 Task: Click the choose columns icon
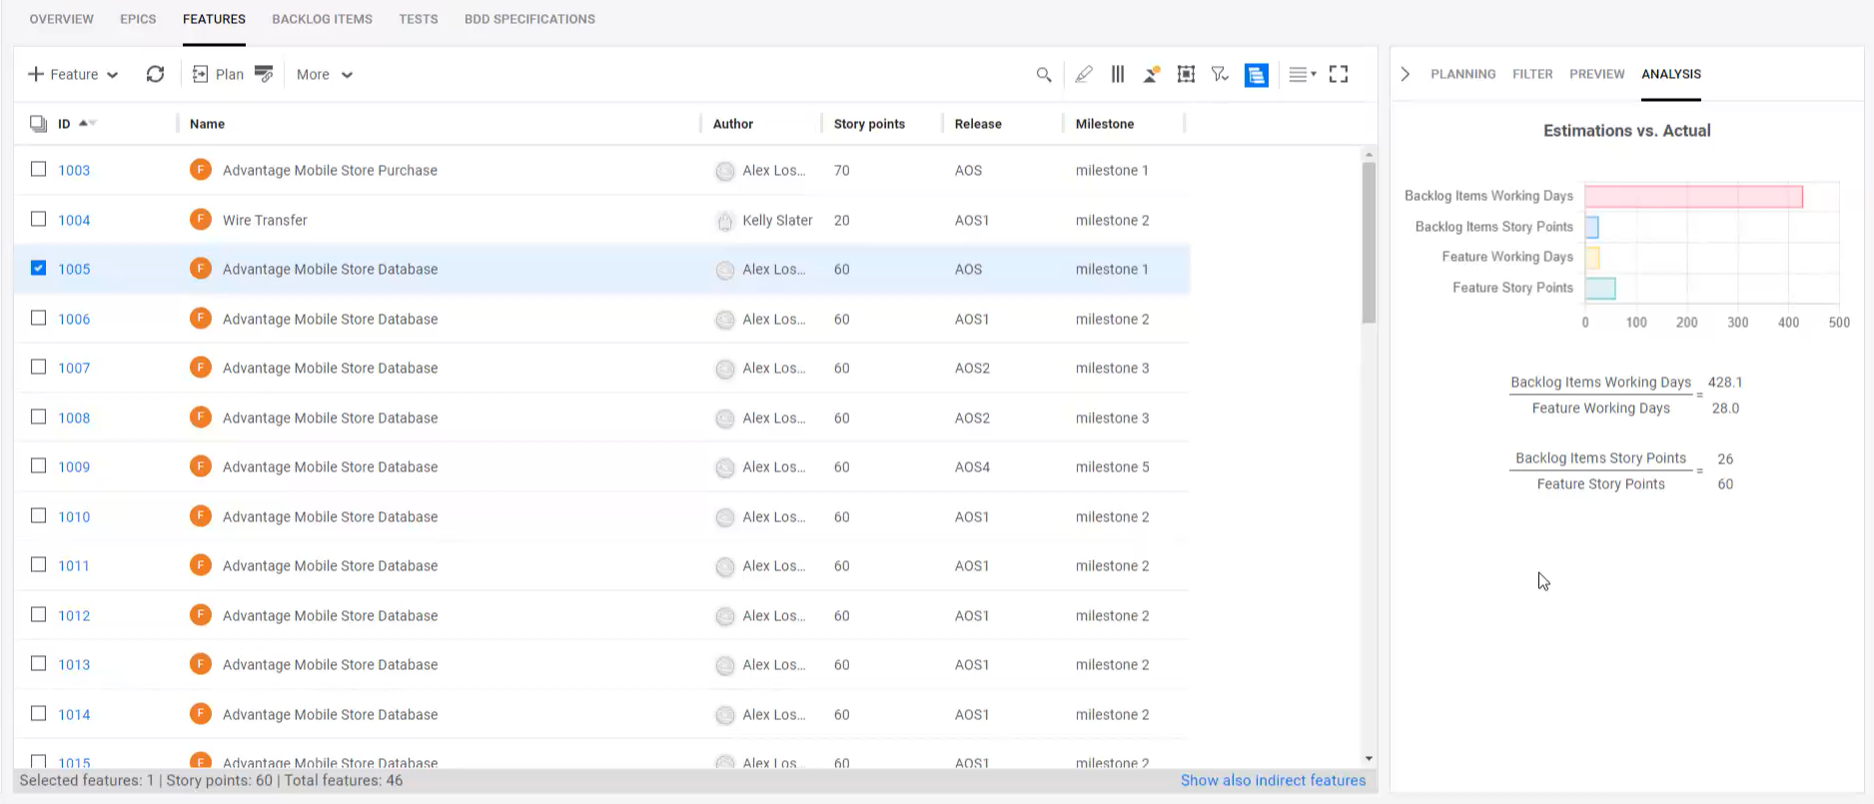tap(1118, 74)
